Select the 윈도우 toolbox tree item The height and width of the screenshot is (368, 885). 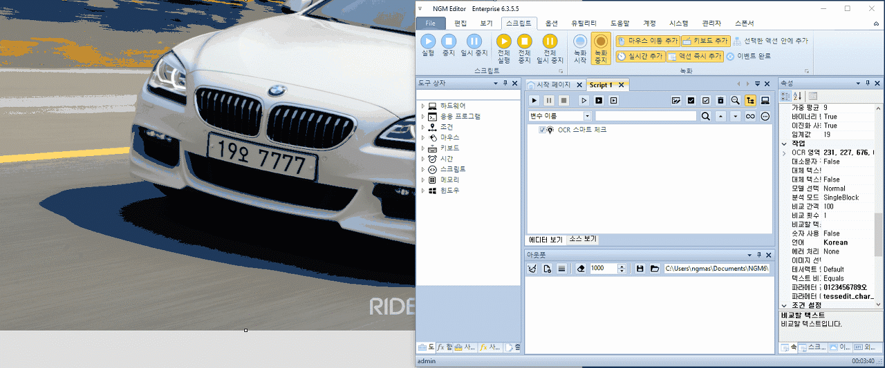click(x=449, y=191)
